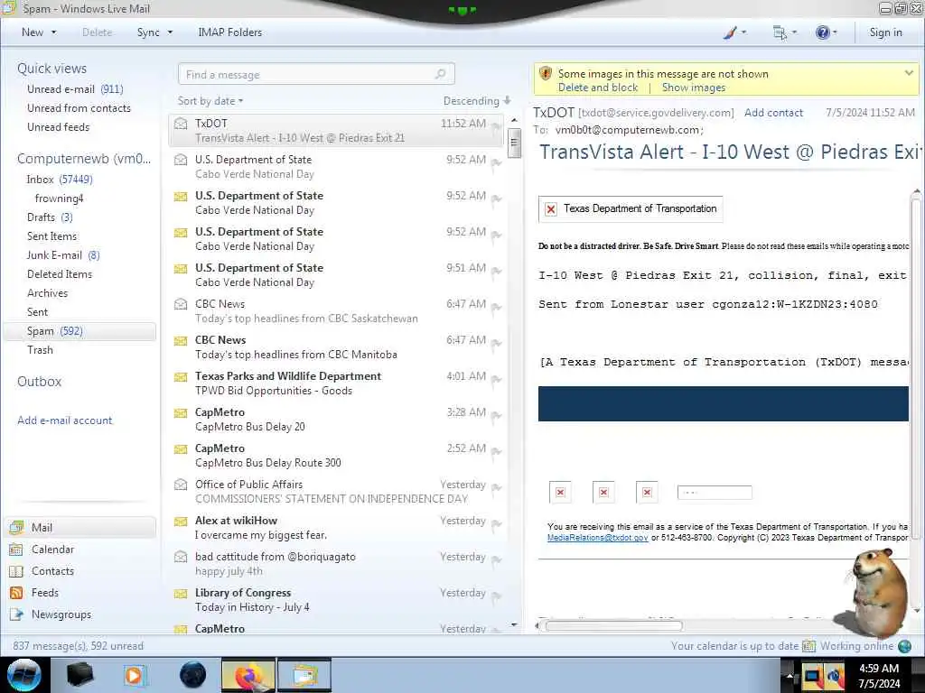
Task: Open the New dropdown arrow
Action: click(53, 32)
